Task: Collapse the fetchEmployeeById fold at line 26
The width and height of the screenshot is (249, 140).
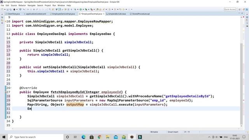Action: pos(11,88)
